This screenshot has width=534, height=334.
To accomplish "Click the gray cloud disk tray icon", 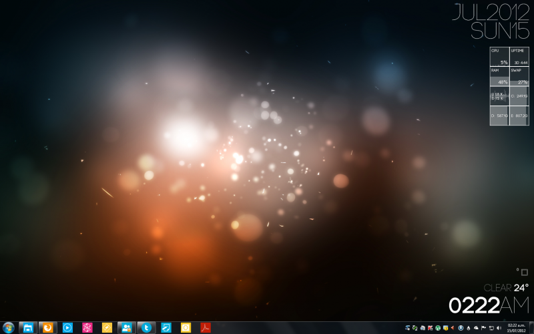I will [x=423, y=328].
